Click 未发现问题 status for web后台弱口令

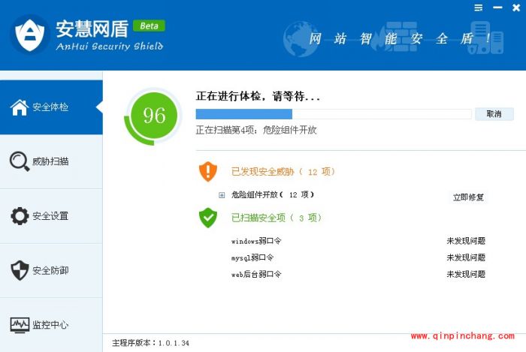coord(466,274)
